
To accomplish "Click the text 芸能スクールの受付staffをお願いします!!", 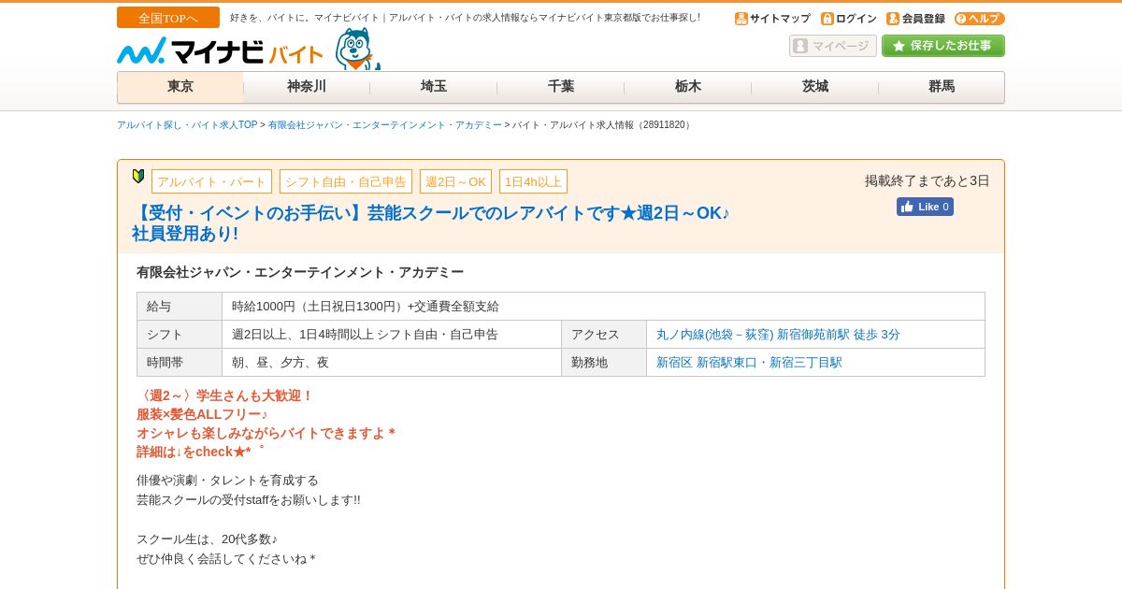I will [x=249, y=500].
